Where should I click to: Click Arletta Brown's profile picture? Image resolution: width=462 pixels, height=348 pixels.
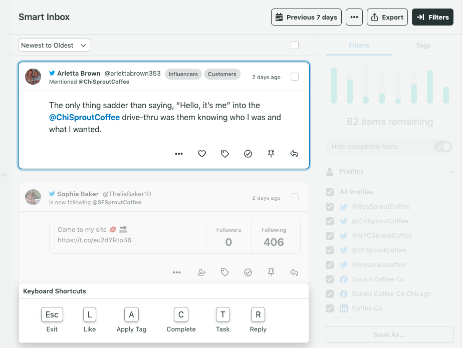(x=33, y=77)
